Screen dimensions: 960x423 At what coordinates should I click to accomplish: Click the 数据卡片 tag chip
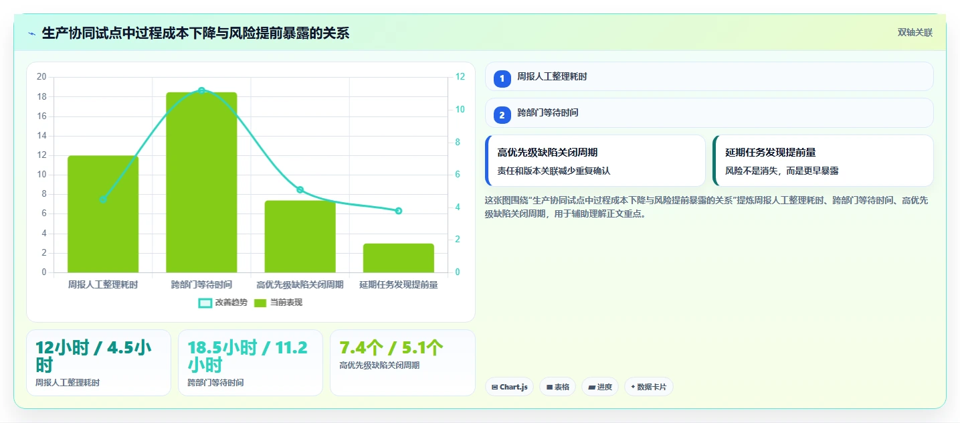[649, 387]
